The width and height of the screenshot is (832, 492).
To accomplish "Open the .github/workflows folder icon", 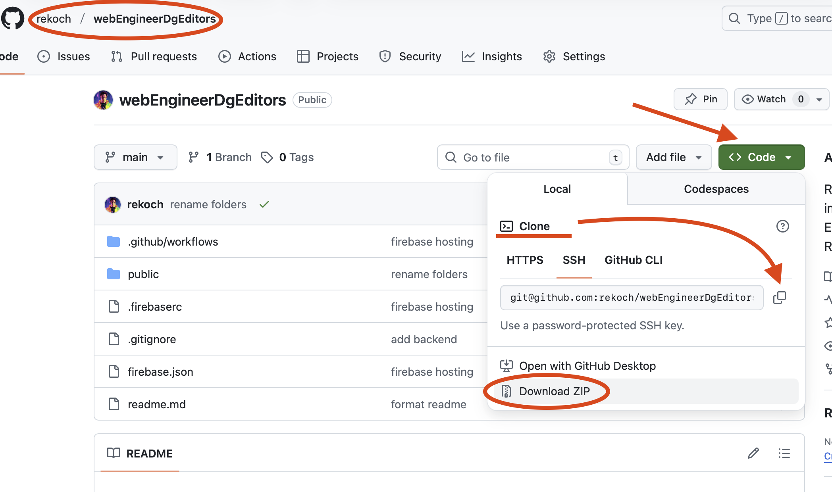I will coord(114,241).
